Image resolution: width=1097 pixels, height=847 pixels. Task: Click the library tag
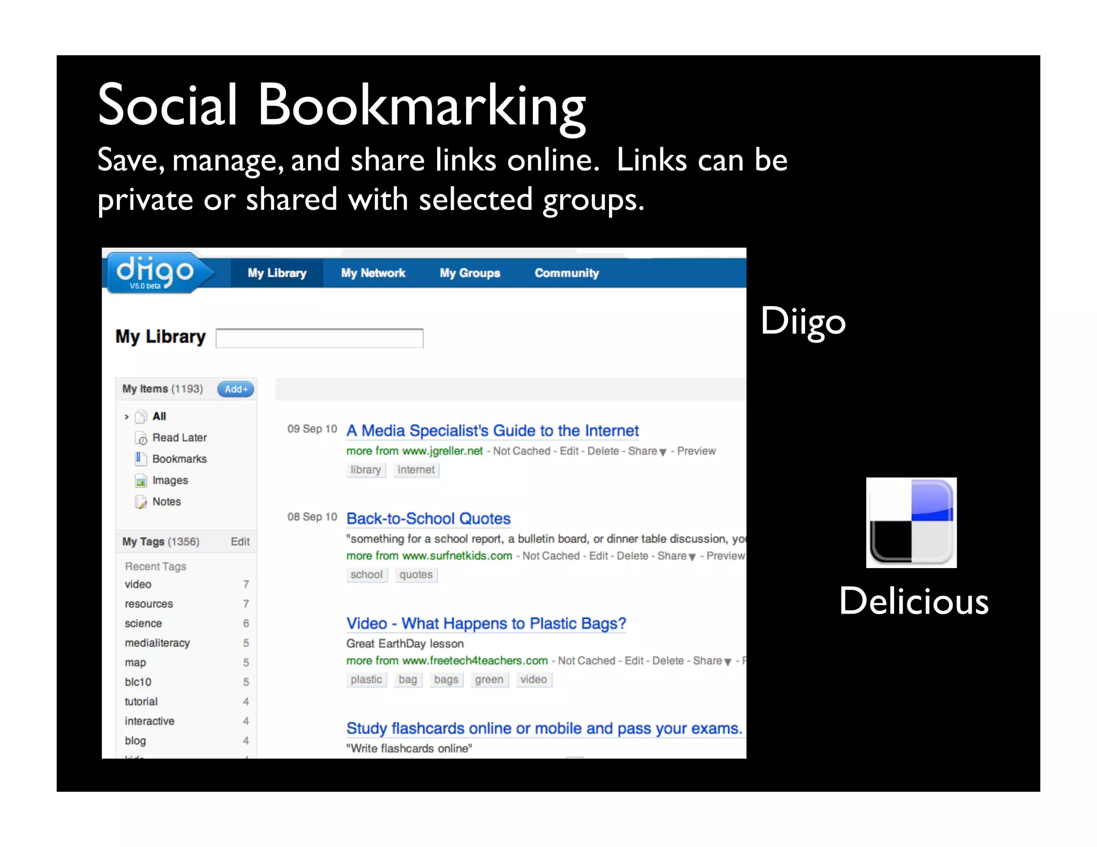(366, 470)
